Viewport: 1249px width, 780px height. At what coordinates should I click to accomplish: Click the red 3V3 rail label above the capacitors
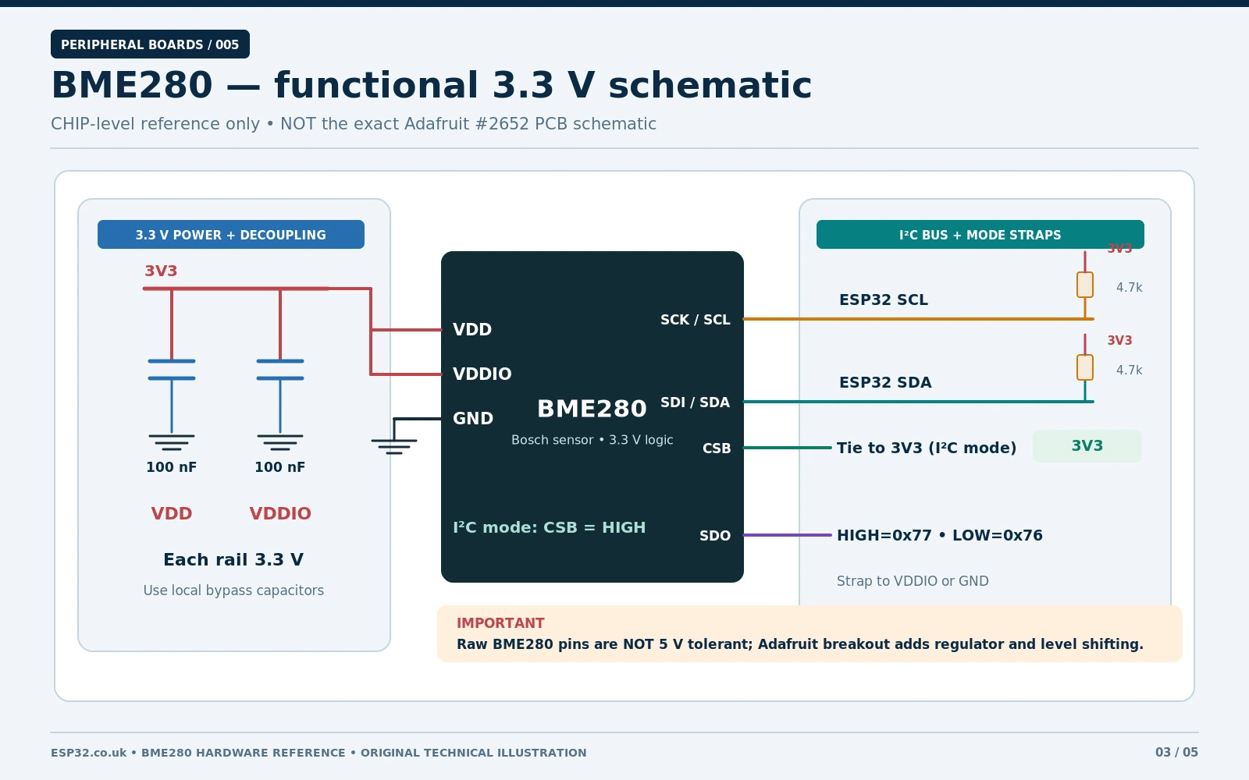[x=161, y=271]
